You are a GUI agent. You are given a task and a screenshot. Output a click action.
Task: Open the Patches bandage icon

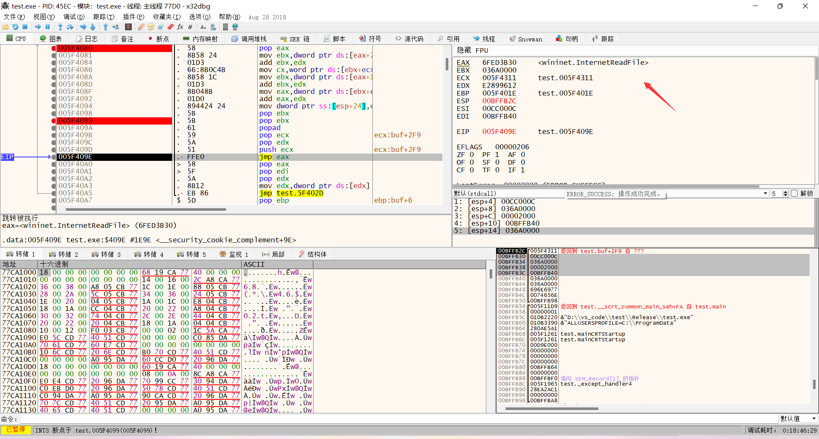pyautogui.click(x=141, y=27)
